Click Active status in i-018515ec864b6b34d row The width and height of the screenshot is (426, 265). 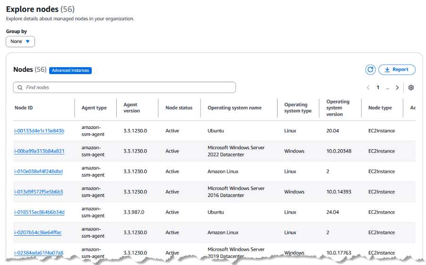172,212
